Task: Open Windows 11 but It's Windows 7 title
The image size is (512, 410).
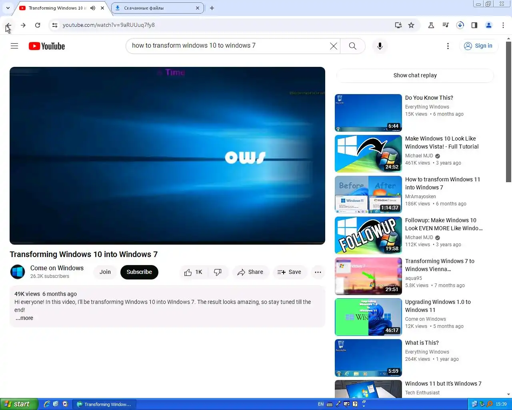Action: click(x=443, y=384)
